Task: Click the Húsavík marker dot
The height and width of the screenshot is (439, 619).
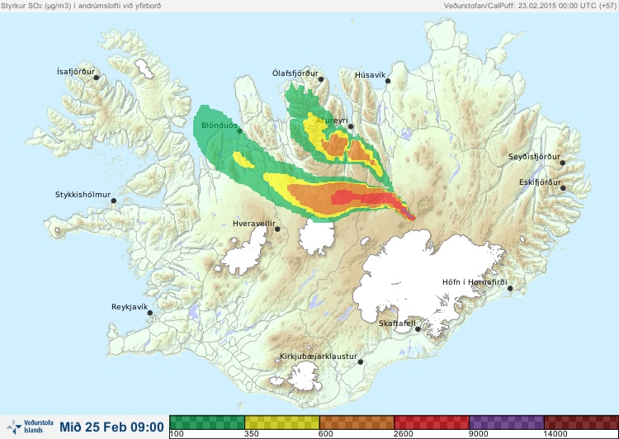Action: pyautogui.click(x=388, y=81)
